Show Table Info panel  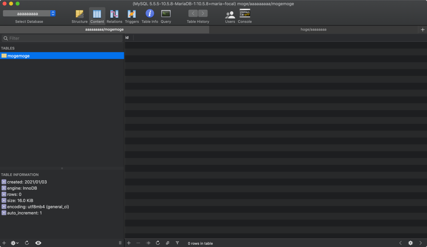point(150,16)
